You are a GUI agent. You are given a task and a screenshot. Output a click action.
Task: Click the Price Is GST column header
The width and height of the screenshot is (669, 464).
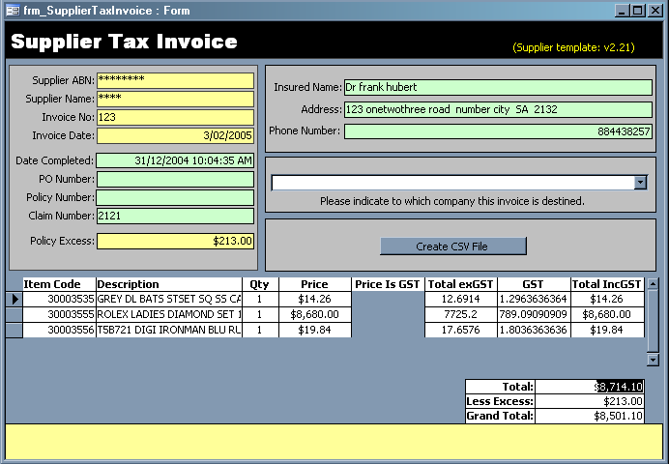coord(388,284)
